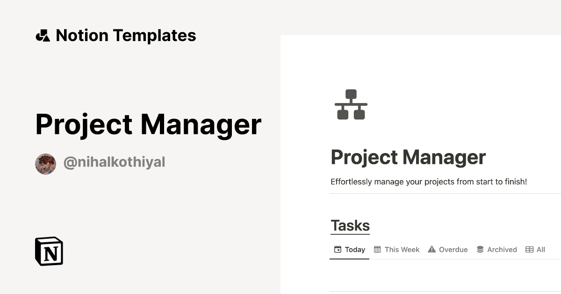Image resolution: width=561 pixels, height=294 pixels.
Task: Open the underlined Tasks heading link
Action: pos(350,226)
